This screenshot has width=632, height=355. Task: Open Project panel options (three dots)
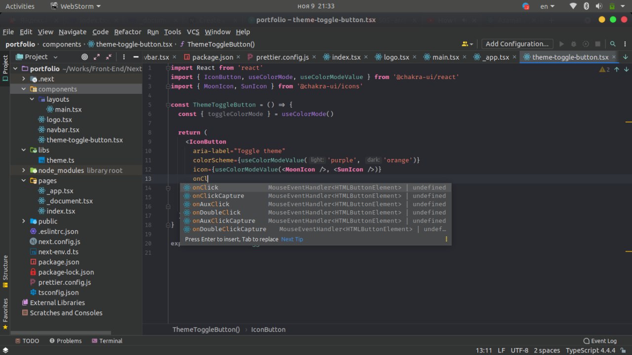(x=123, y=57)
